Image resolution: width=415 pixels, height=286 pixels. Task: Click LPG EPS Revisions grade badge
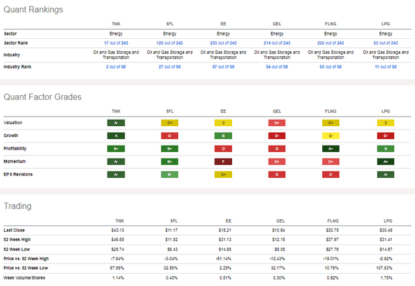pos(386,175)
